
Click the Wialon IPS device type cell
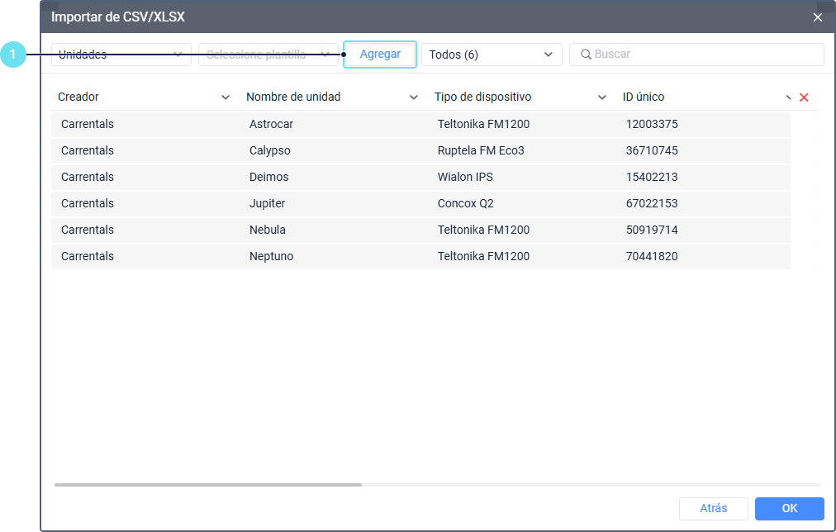(x=465, y=177)
